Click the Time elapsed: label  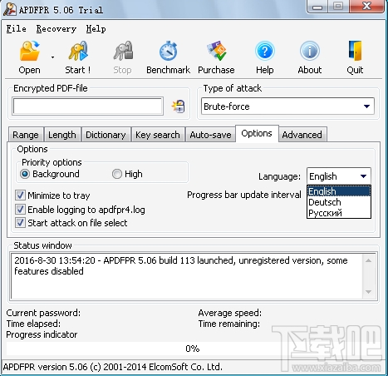33,324
